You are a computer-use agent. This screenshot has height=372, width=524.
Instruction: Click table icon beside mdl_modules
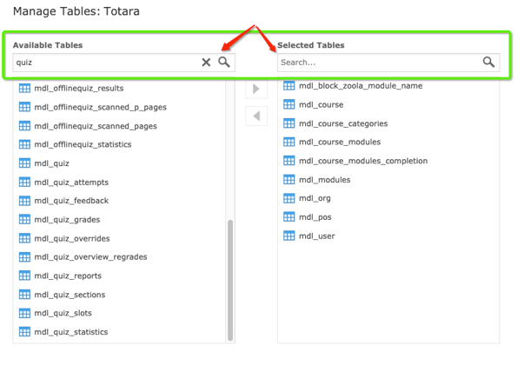click(289, 180)
